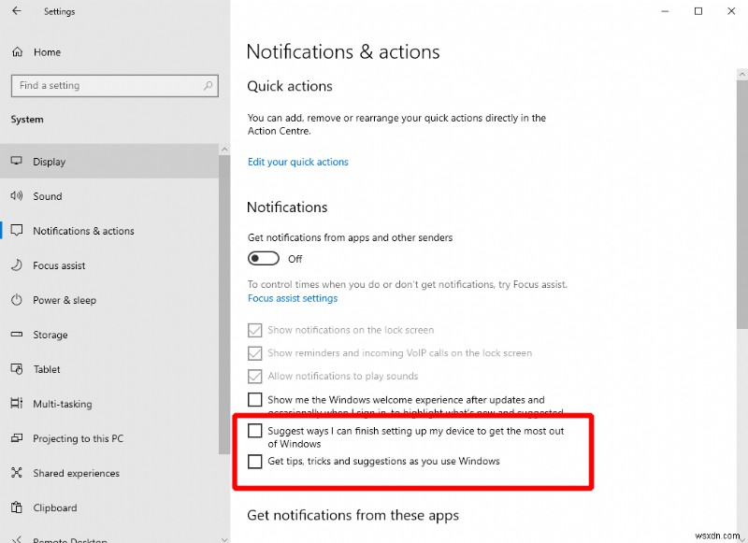Check Show me the Windows welcome experience
The width and height of the screenshot is (748, 543).
253,399
